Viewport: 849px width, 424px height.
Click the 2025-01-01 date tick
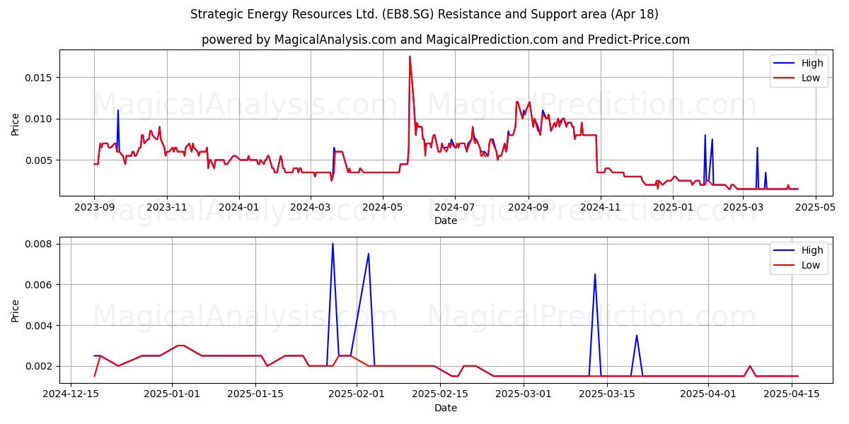point(173,394)
